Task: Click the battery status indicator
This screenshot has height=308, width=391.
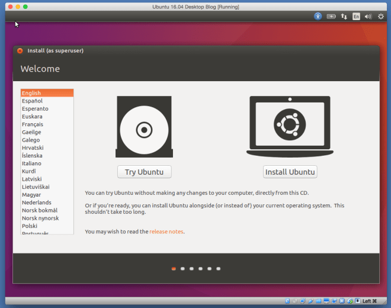Action: (331, 17)
